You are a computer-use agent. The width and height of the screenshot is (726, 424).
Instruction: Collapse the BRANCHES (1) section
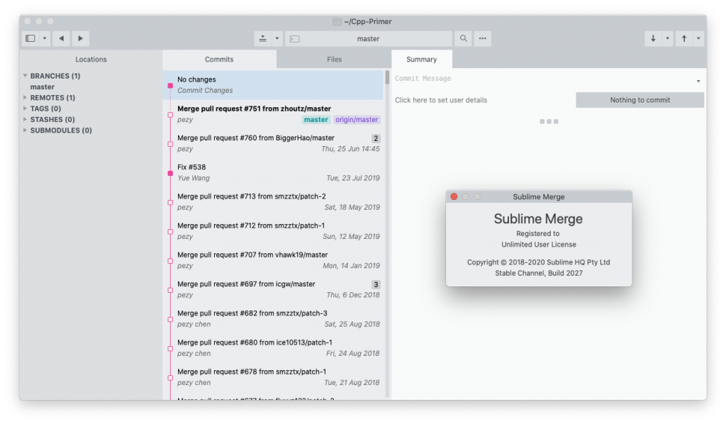(25, 75)
